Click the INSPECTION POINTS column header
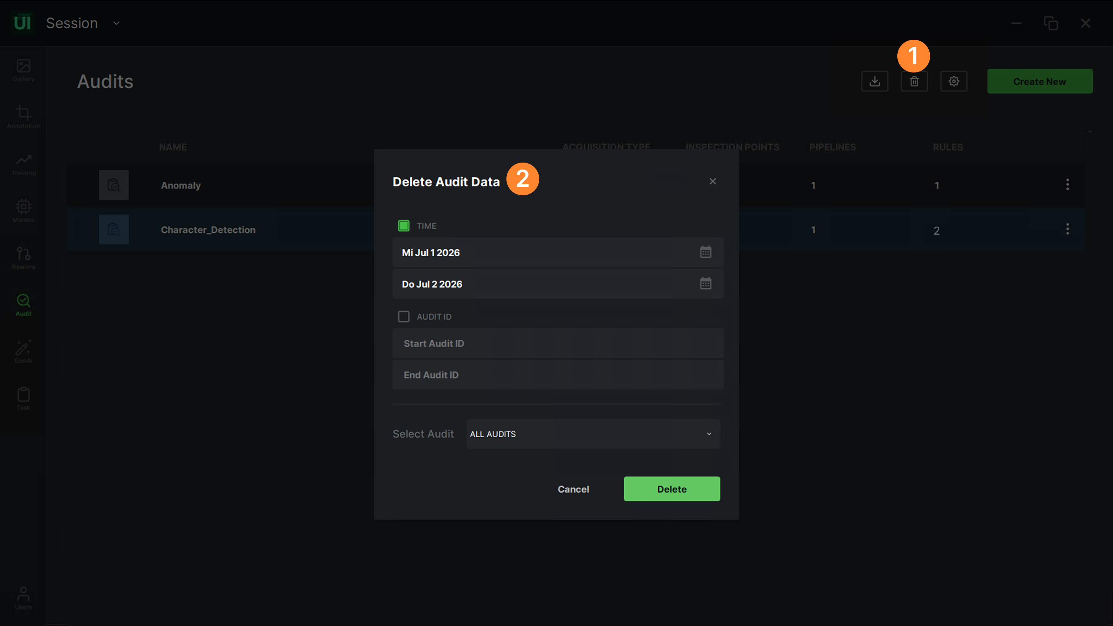The image size is (1113, 626). click(732, 147)
